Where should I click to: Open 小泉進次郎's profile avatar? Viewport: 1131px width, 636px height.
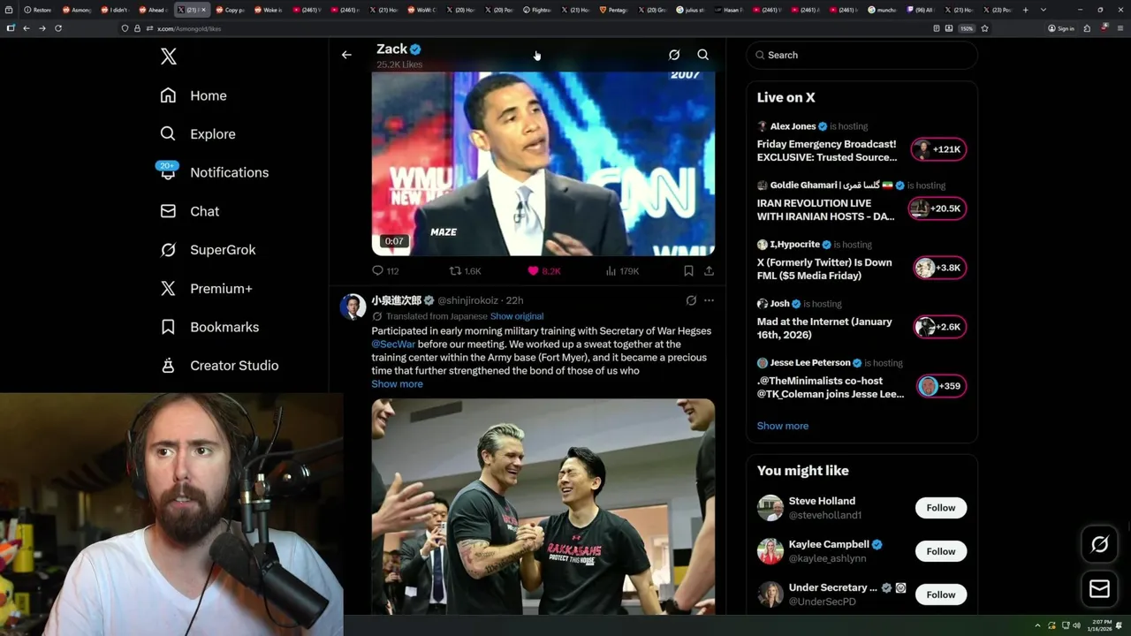[353, 307]
